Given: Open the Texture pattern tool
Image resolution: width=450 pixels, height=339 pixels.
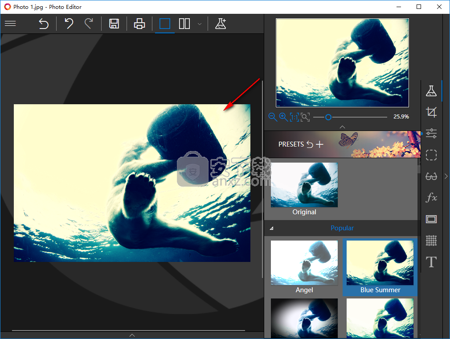Looking at the screenshot, I should [431, 241].
